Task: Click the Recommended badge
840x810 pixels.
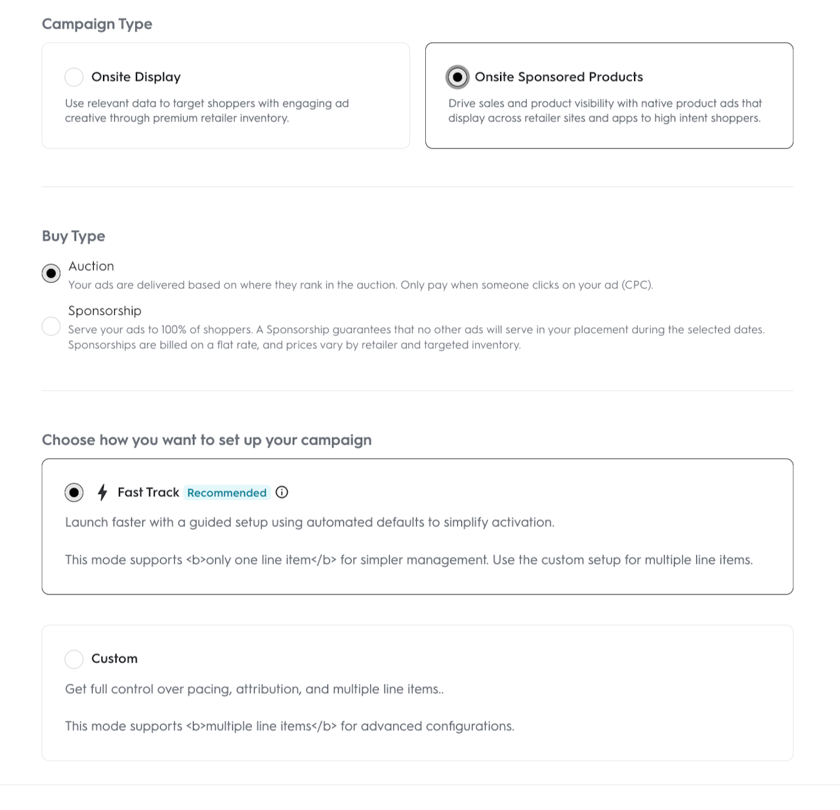Action: pos(227,493)
